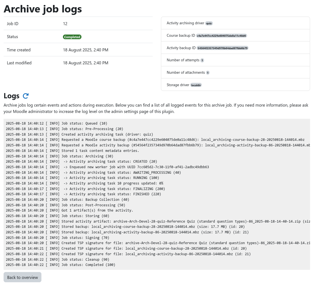Click log line Requested a Moodle activity backup
The height and width of the screenshot is (285, 315).
(158, 145)
